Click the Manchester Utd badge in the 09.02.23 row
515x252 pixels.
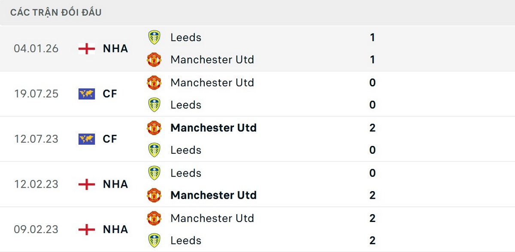[154, 218]
